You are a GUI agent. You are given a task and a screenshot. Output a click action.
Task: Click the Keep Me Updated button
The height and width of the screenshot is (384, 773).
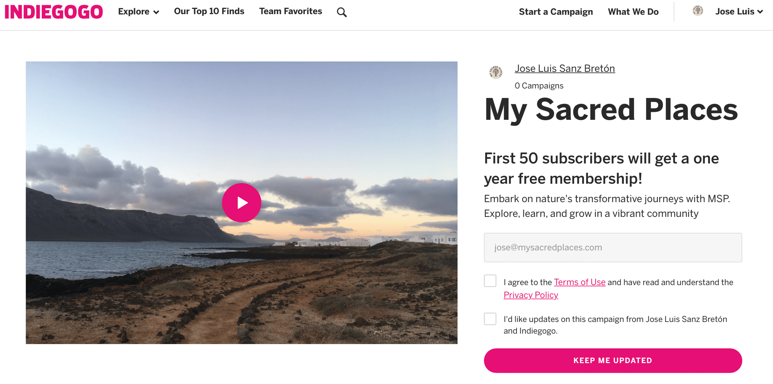pos(612,361)
